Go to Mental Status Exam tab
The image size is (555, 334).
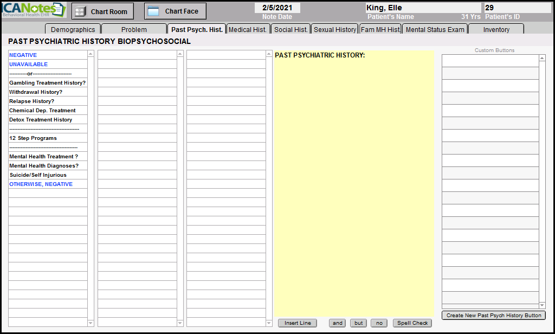pyautogui.click(x=435, y=29)
